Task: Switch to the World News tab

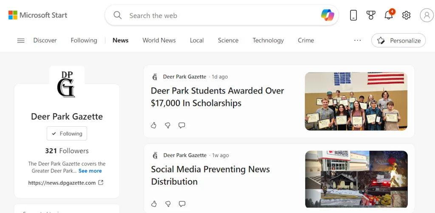Action: pos(159,40)
